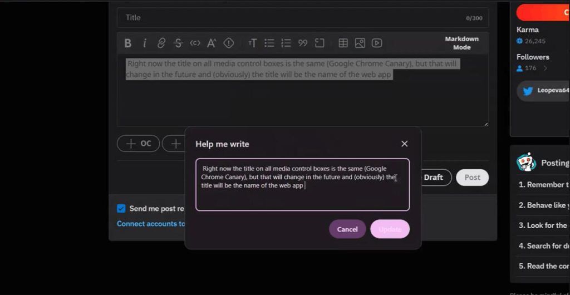
Task: Apply strikethrough formatting
Action: coord(178,43)
